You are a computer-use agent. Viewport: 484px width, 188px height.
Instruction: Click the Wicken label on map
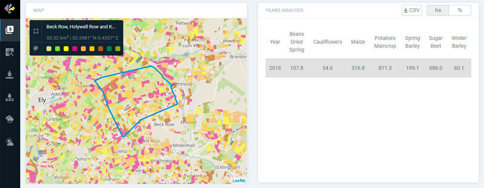[62, 177]
